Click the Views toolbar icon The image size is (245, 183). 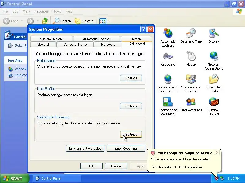click(x=103, y=21)
